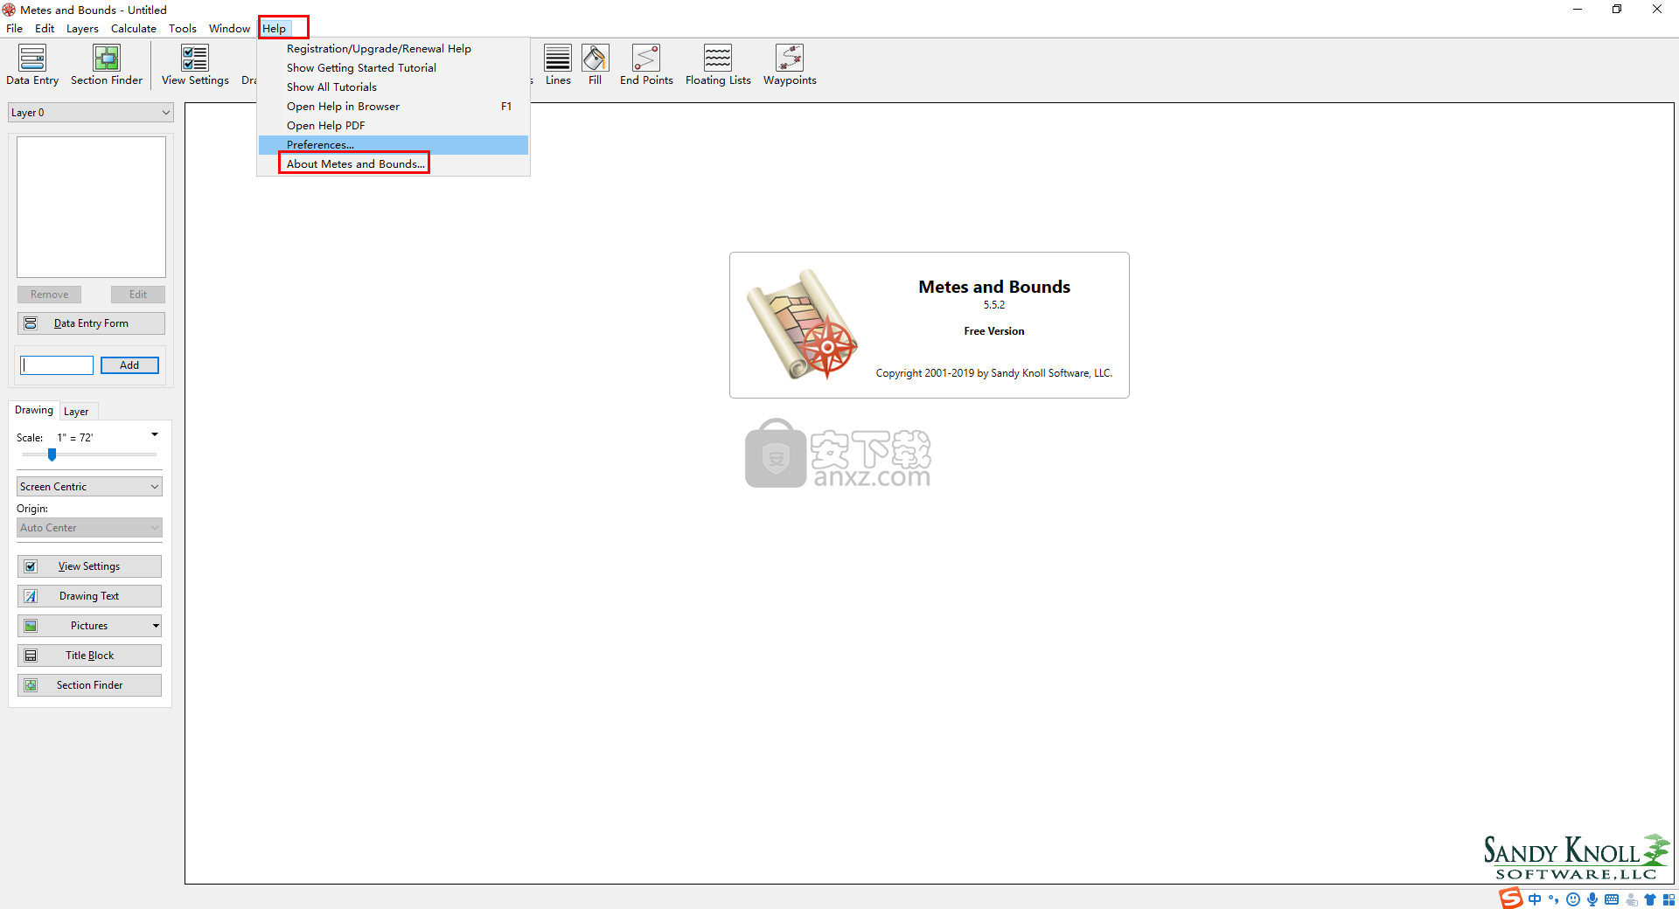The height and width of the screenshot is (909, 1679).
Task: Open the Floating Lists toolbar tool
Action: [718, 66]
